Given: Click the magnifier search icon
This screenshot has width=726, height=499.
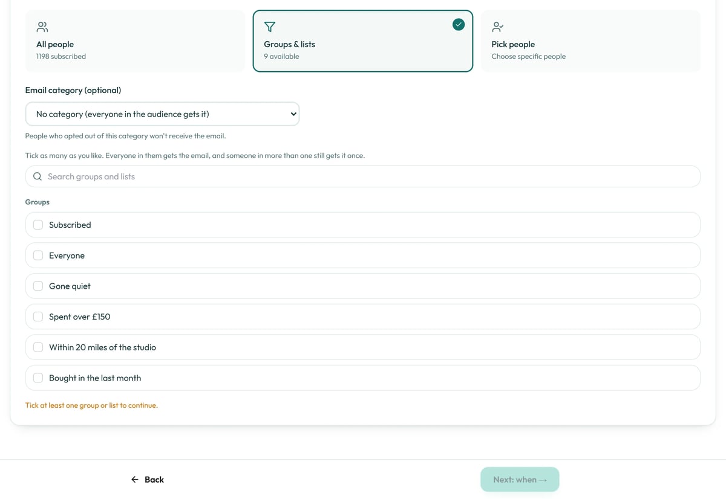Looking at the screenshot, I should [x=38, y=176].
